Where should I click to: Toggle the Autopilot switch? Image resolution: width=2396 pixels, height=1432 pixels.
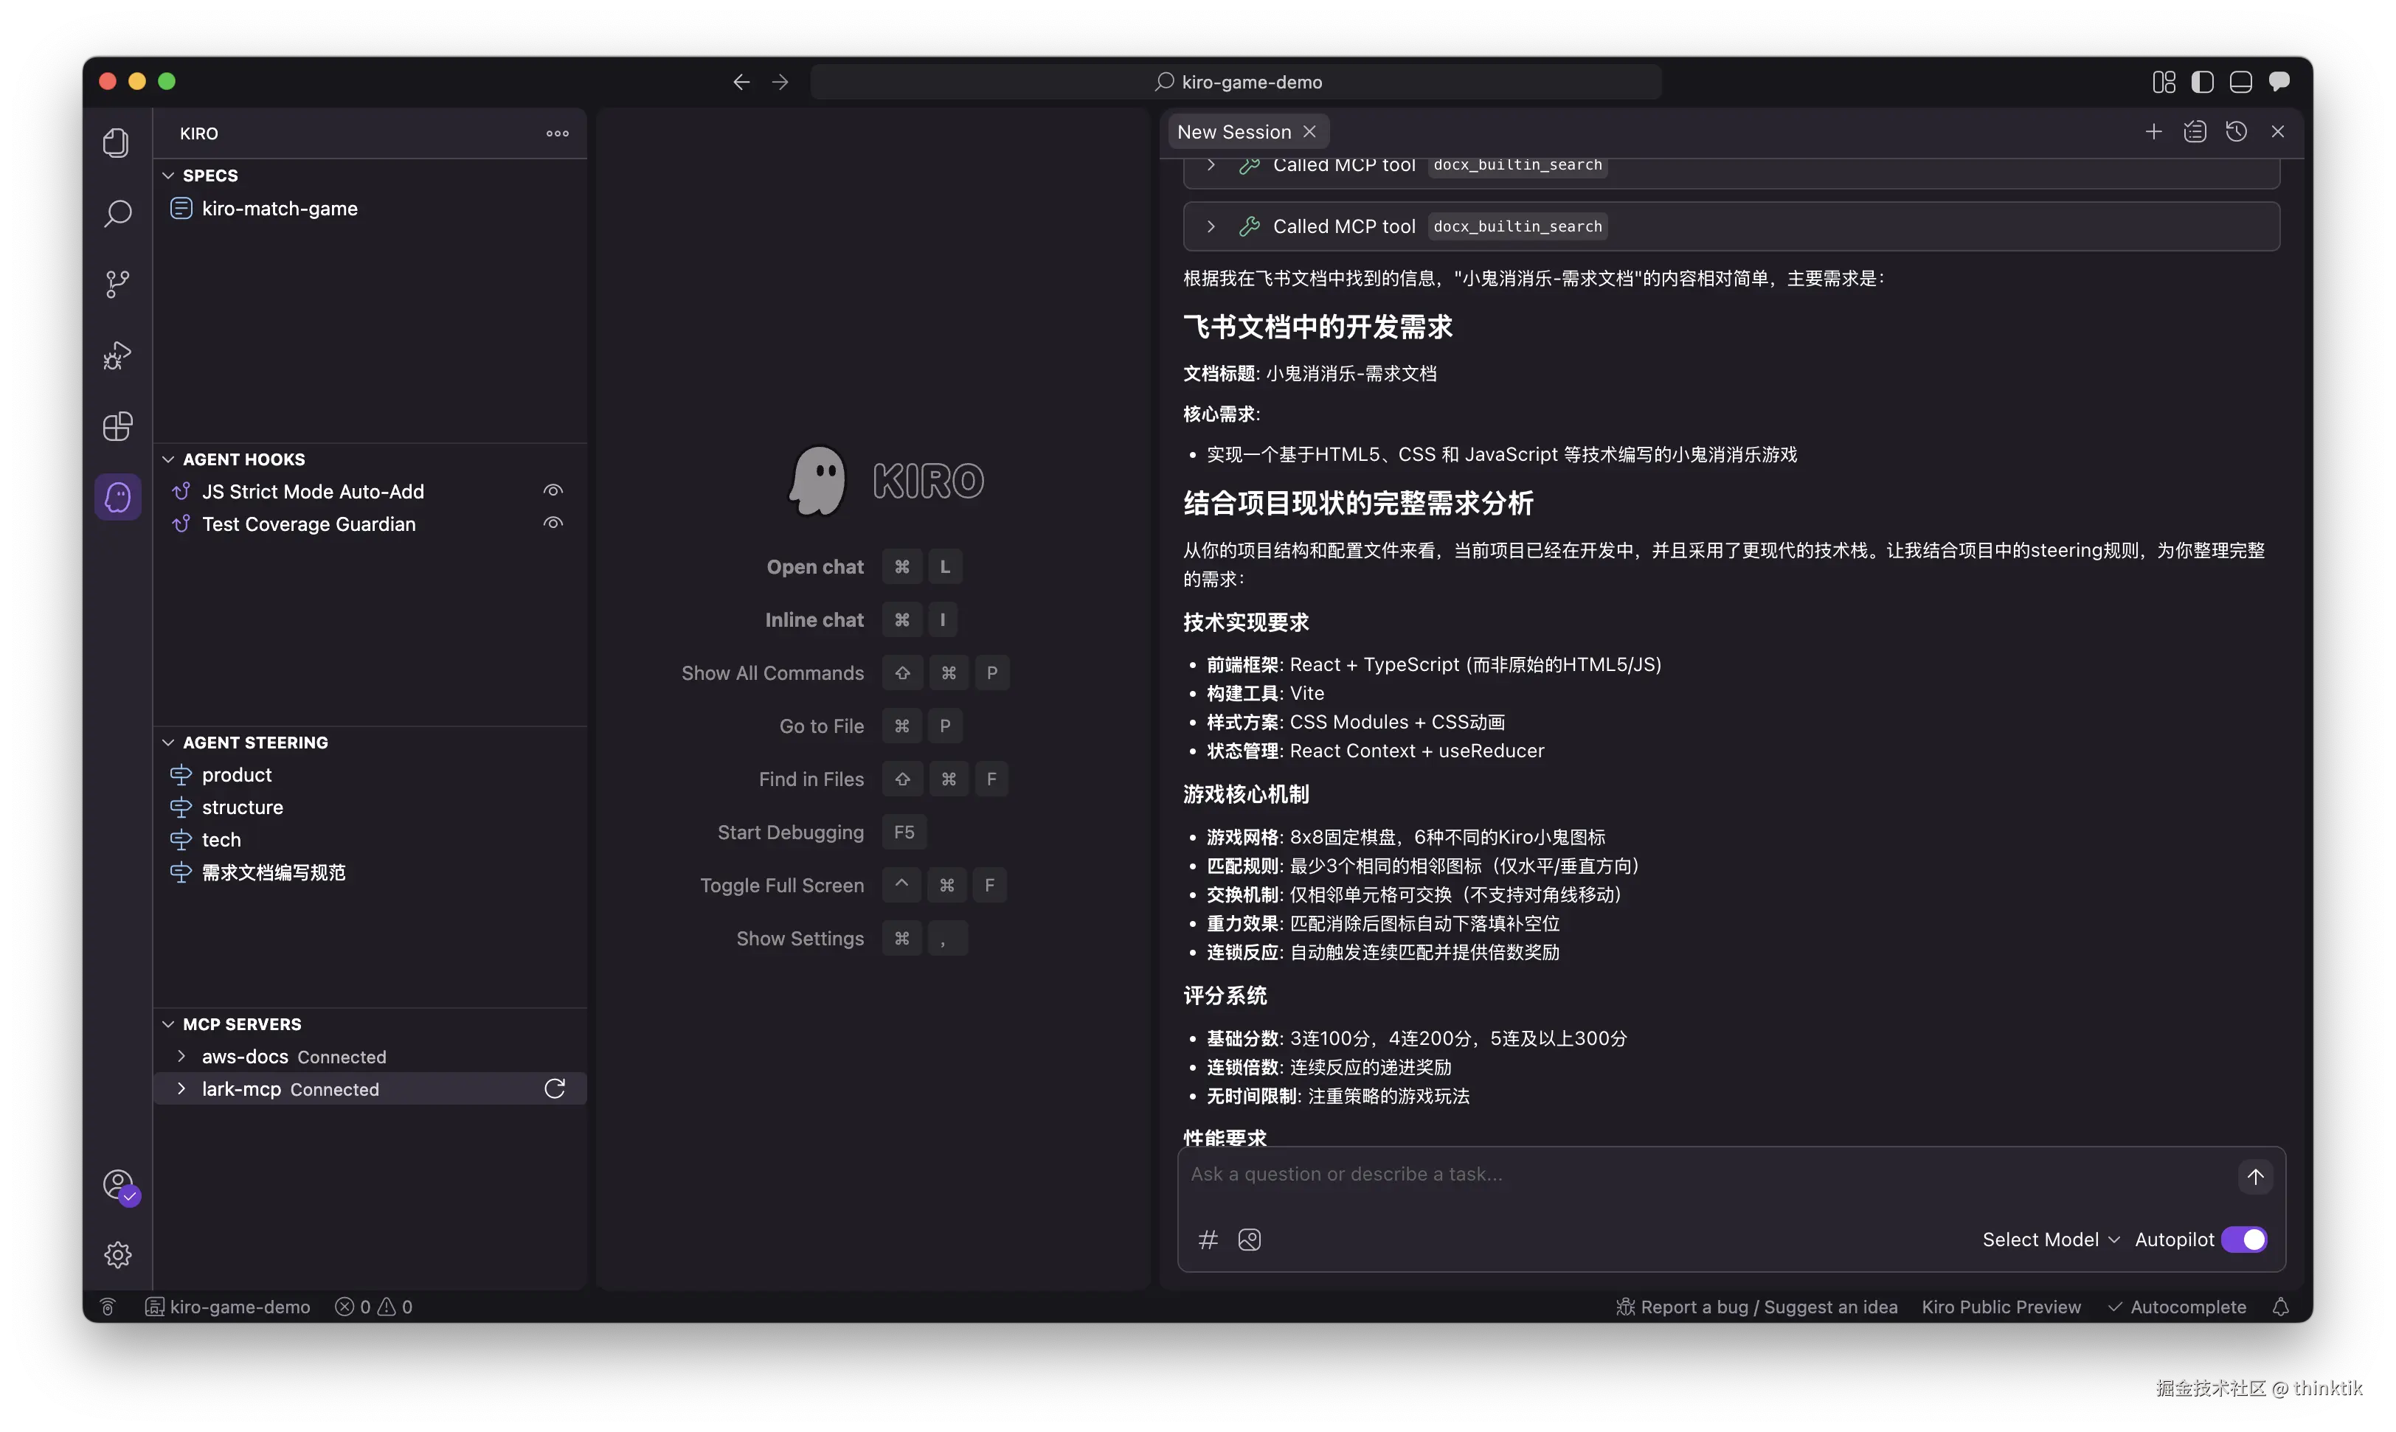pos(2243,1240)
